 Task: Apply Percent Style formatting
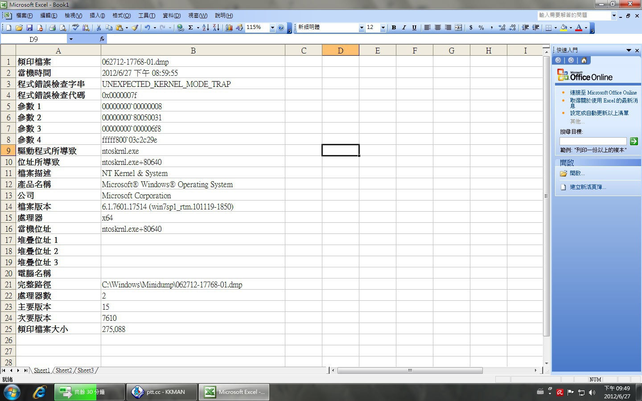click(481, 28)
